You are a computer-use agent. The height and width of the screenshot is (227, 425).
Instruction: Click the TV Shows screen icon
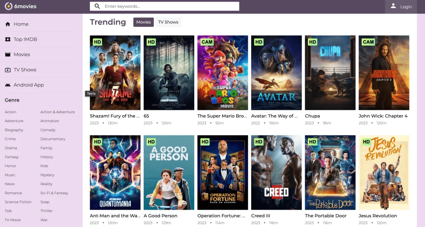coord(7,70)
